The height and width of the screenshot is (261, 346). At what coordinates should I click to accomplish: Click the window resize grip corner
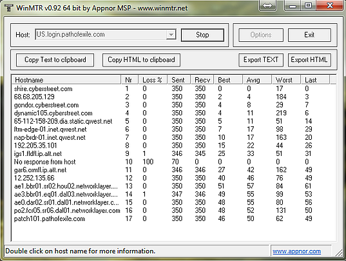(338, 253)
